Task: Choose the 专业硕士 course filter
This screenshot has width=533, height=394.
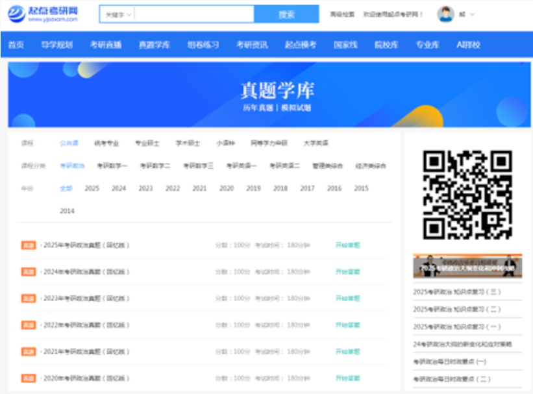Action: (x=147, y=143)
